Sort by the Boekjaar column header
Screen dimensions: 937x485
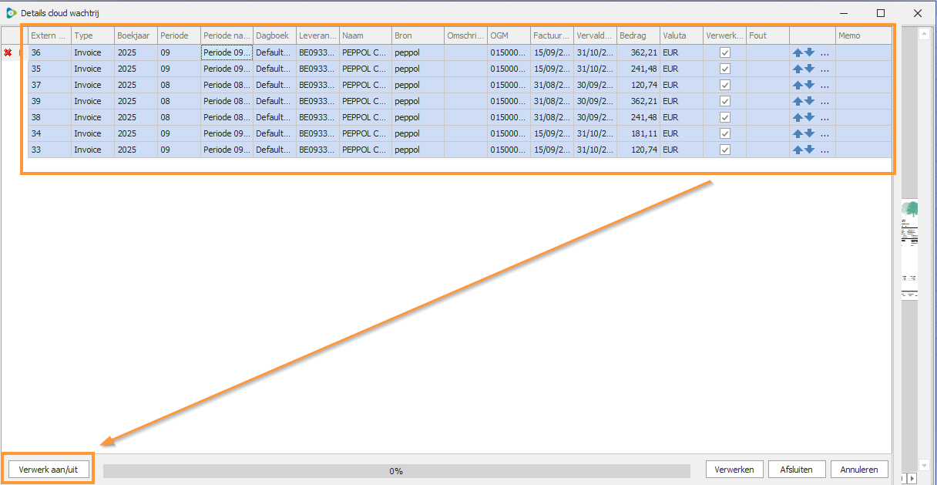coord(135,35)
